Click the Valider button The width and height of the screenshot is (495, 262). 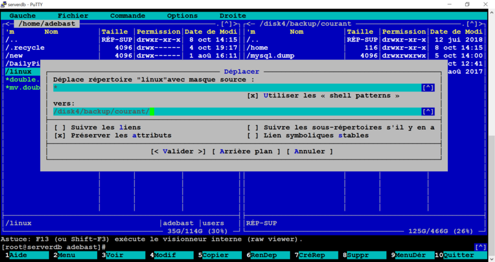[178, 151]
